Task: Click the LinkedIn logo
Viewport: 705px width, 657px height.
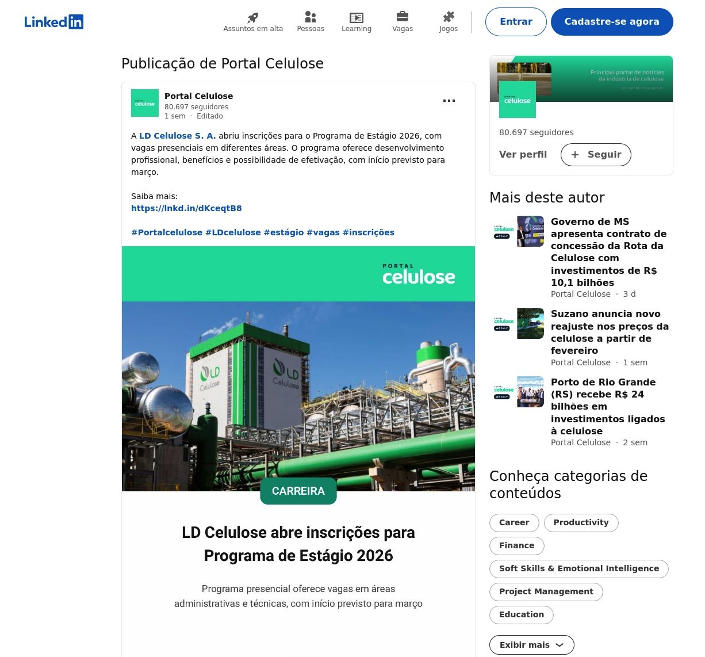Action: [x=53, y=22]
